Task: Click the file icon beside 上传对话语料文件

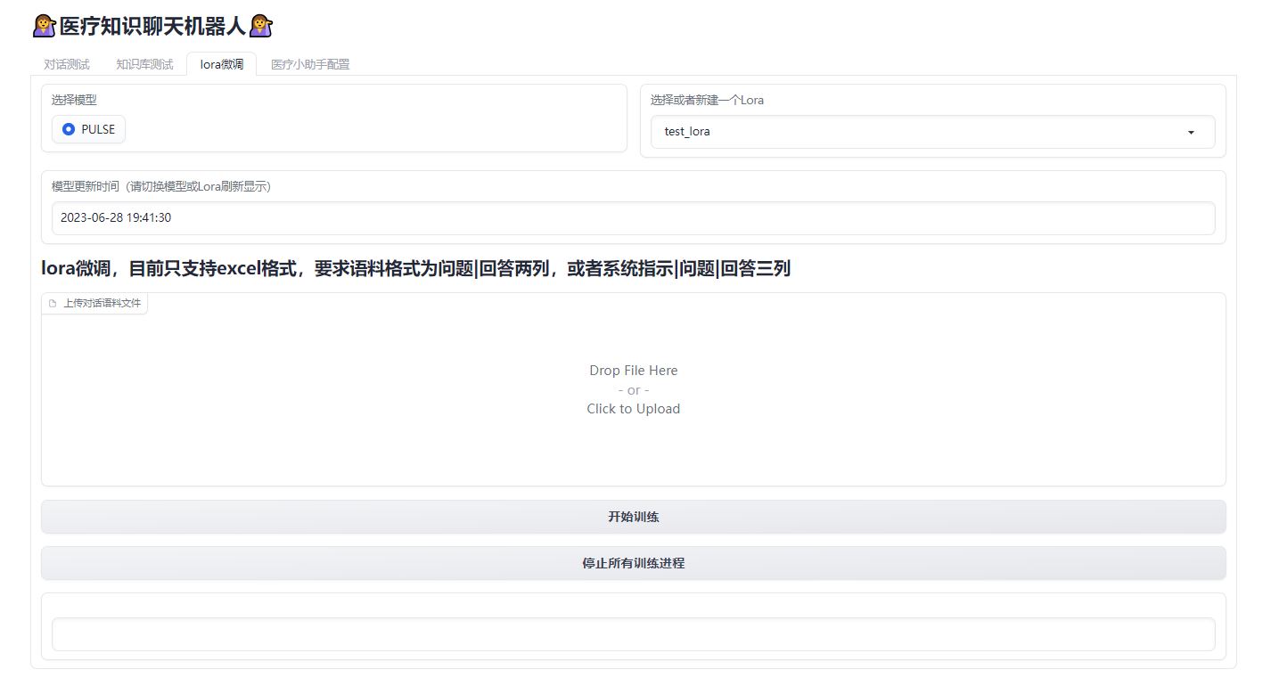Action: (53, 303)
